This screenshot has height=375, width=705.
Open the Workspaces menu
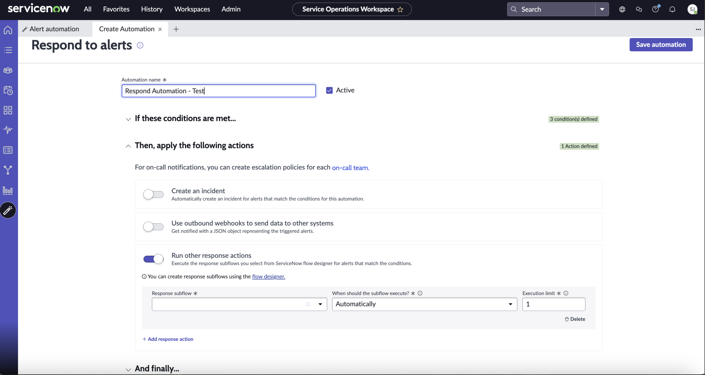(x=192, y=9)
